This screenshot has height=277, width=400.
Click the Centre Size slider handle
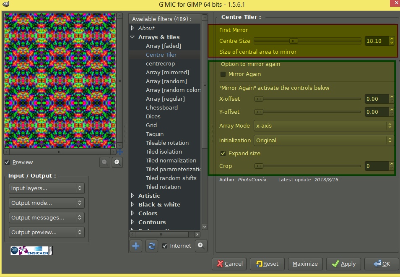(x=294, y=41)
